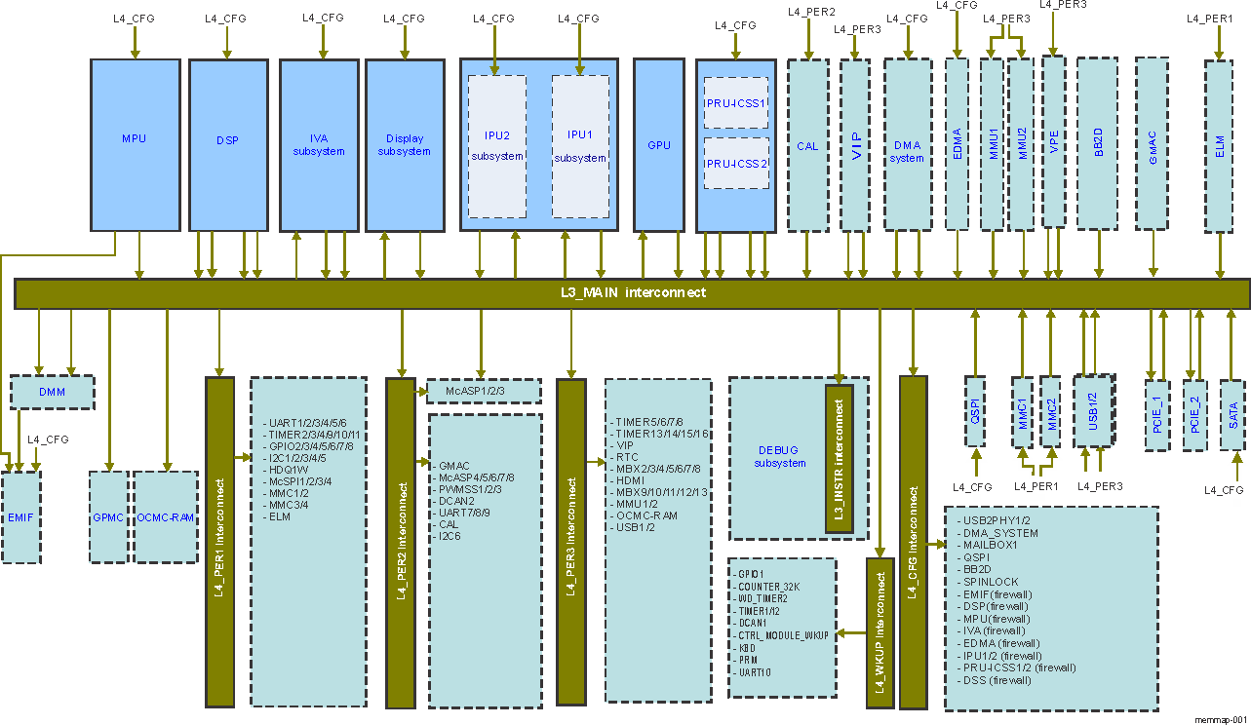Click the WD_TIMER2 entry
This screenshot has height=725, width=1251.
pyautogui.click(x=762, y=598)
